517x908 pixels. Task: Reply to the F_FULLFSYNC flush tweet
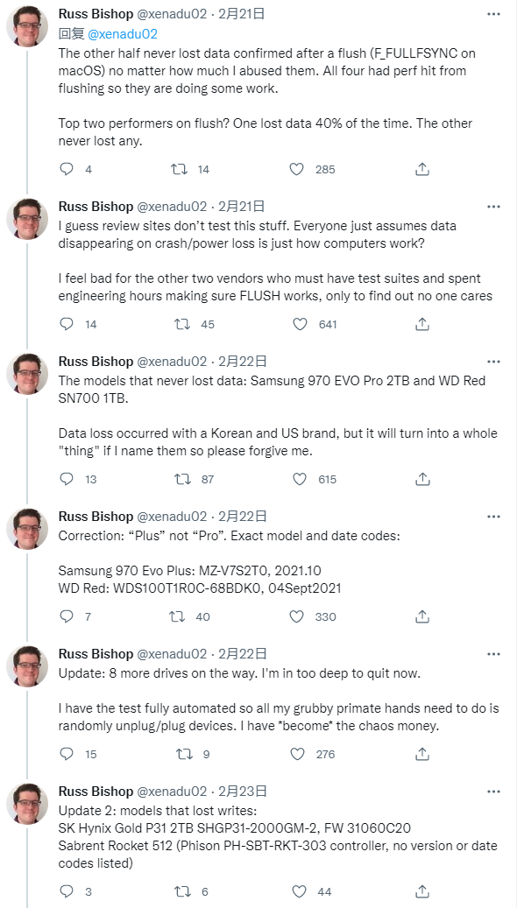[67, 169]
